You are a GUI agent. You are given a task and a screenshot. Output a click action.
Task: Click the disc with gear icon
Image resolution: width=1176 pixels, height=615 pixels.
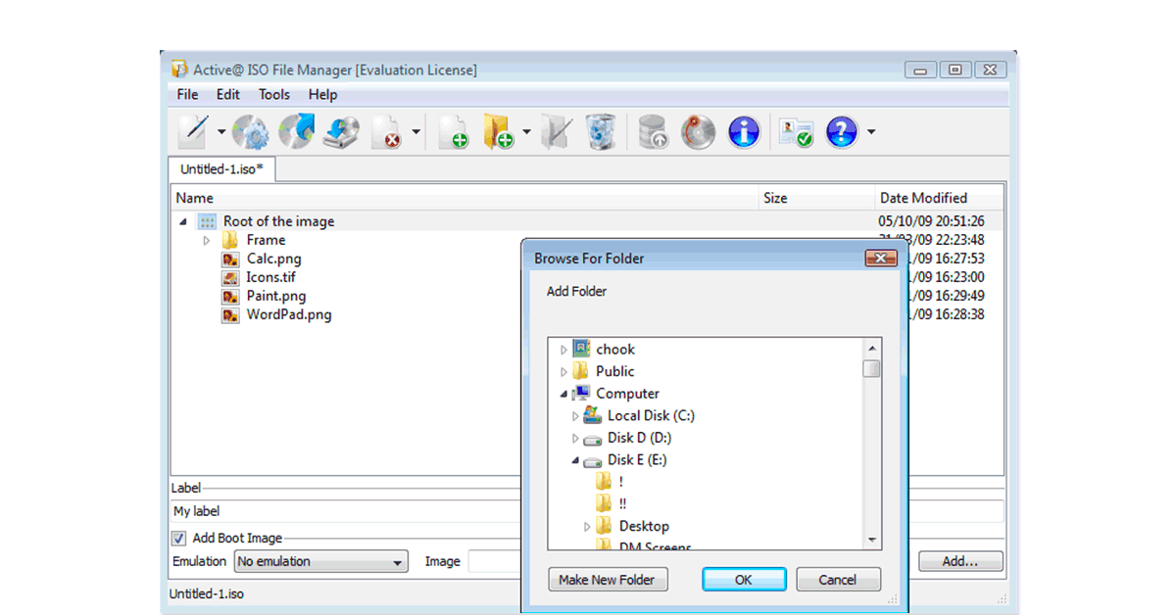(250, 131)
